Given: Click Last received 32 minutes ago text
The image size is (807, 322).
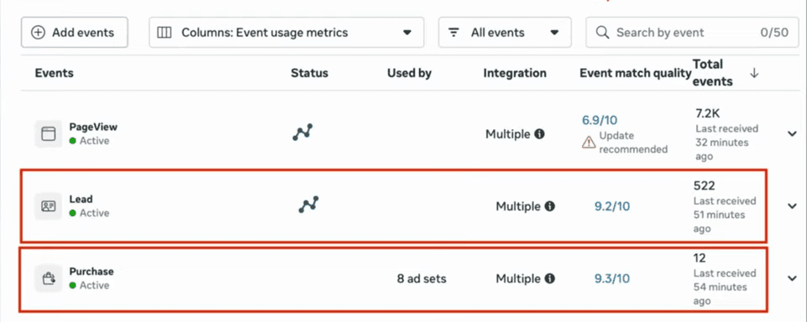Looking at the screenshot, I should [726, 143].
